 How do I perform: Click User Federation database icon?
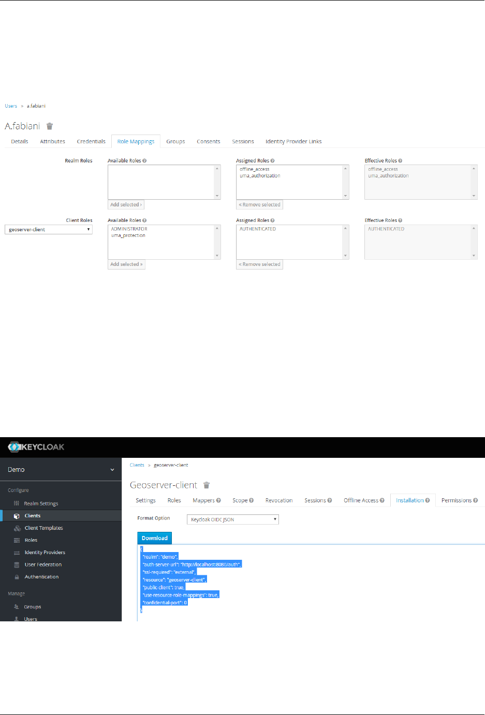point(17,565)
